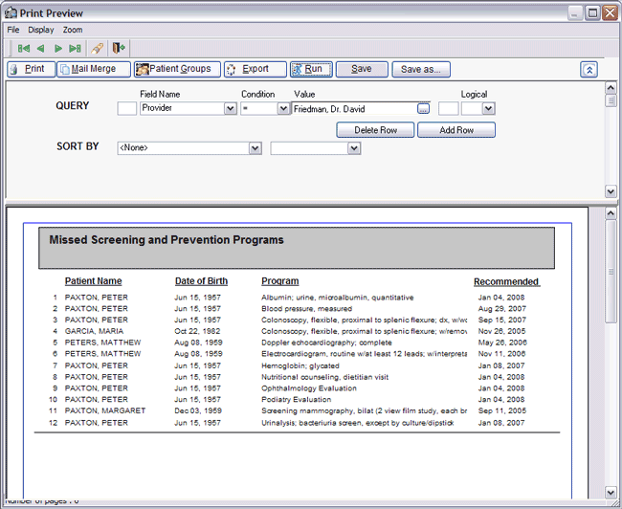
Task: Click the Print button
Action: click(x=30, y=69)
